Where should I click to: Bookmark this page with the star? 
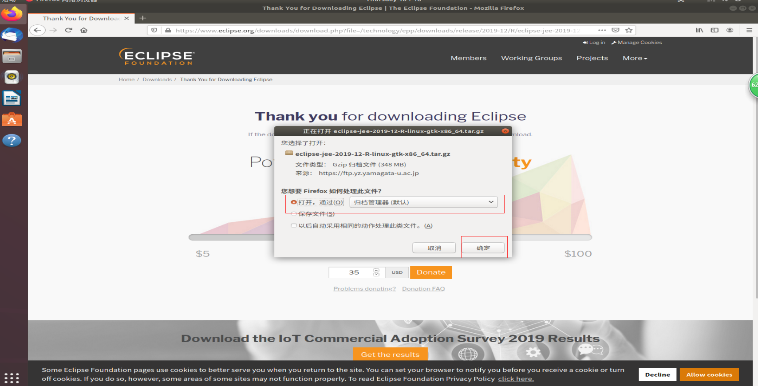[629, 30]
